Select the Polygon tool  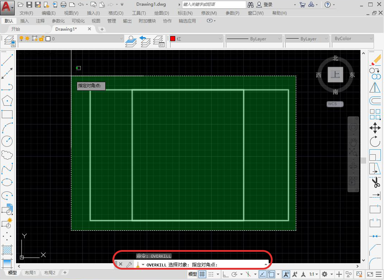(x=7, y=101)
